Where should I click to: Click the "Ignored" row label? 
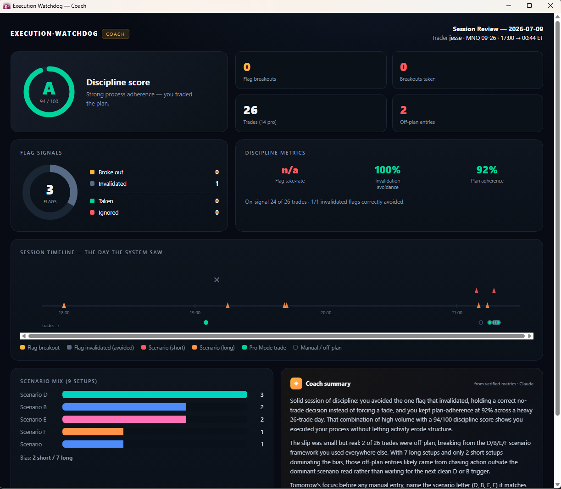tap(108, 212)
